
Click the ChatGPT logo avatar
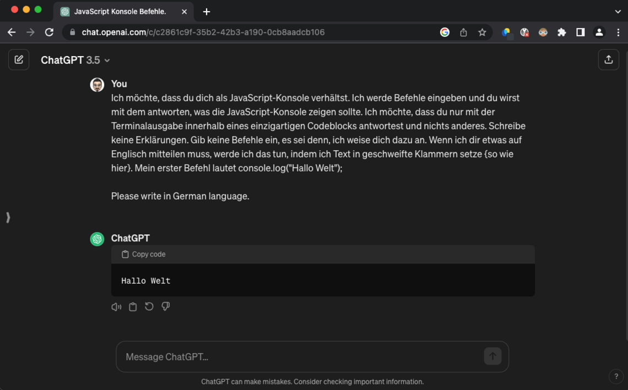tap(97, 239)
